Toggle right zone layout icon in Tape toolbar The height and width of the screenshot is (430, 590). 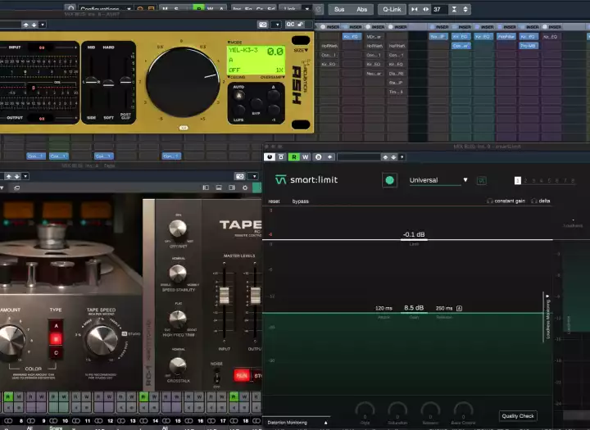click(232, 188)
